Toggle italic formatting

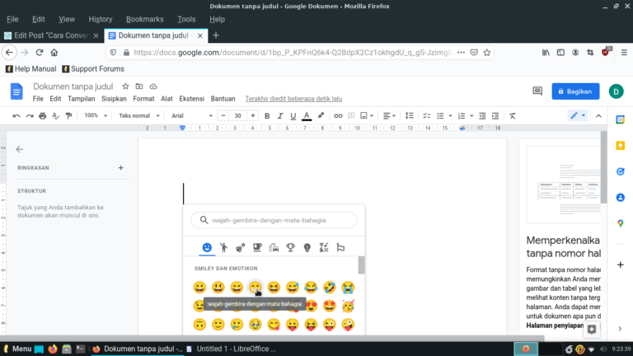pos(279,116)
